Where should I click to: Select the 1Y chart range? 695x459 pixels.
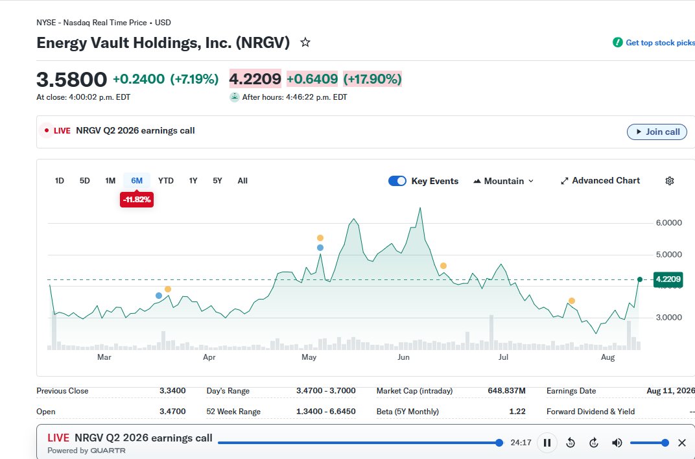pos(193,181)
